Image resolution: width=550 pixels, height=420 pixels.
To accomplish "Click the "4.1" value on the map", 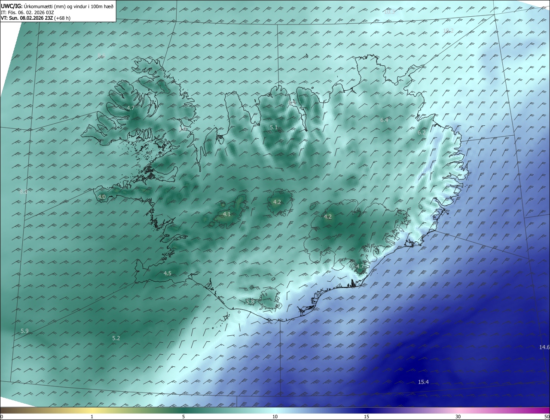I will 227,214.
